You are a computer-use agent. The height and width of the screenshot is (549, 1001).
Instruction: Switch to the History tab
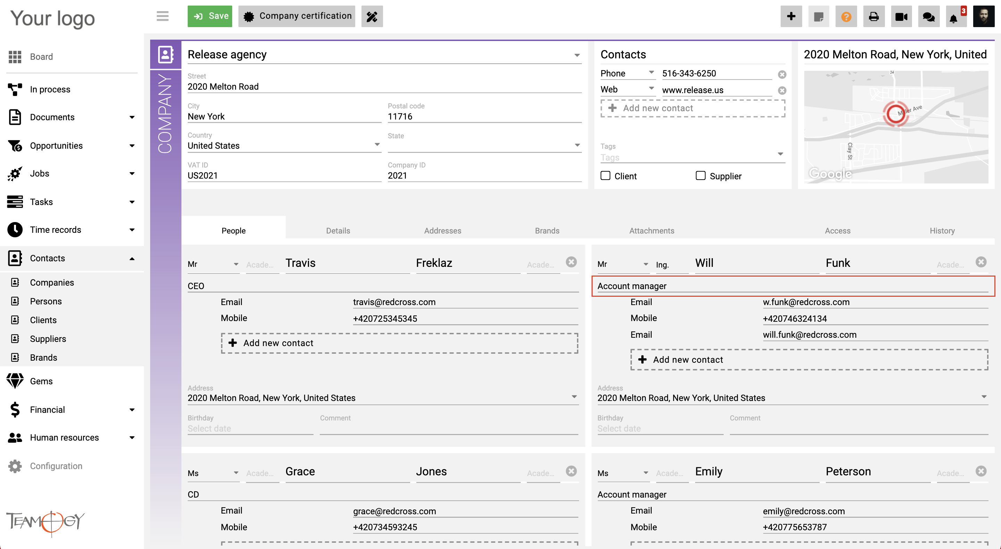tap(942, 231)
